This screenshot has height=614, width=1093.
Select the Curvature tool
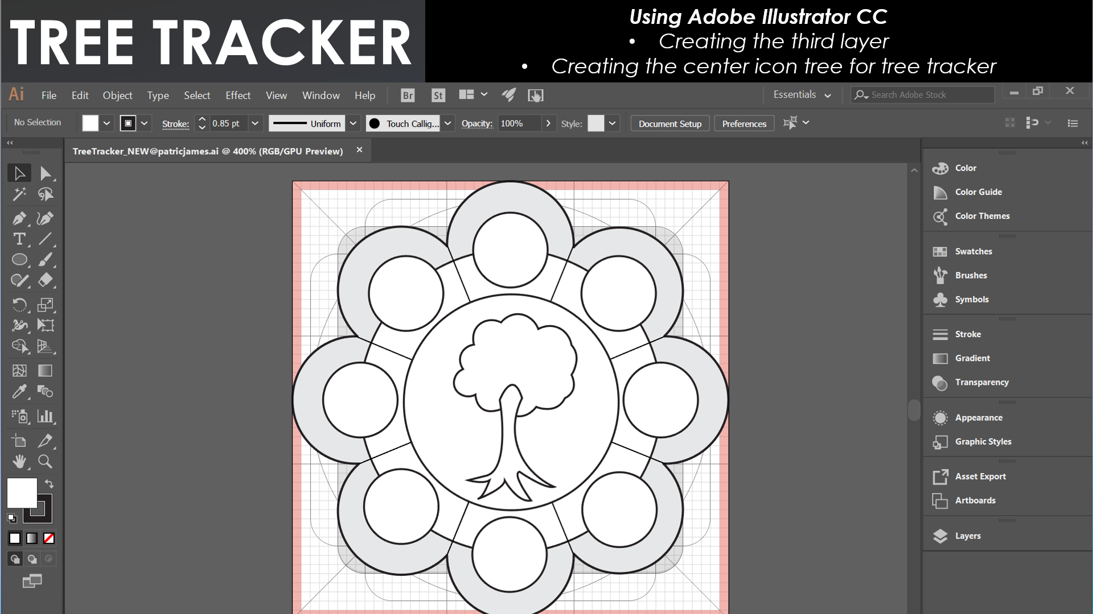coord(46,218)
